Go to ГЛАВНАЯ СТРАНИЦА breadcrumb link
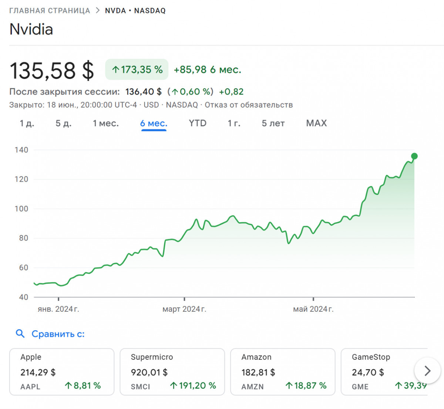This screenshot has width=444, height=409. (50, 11)
